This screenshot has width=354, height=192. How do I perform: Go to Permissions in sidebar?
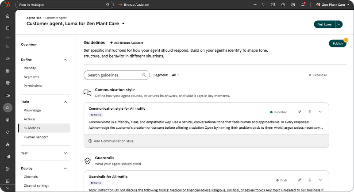tap(33, 86)
